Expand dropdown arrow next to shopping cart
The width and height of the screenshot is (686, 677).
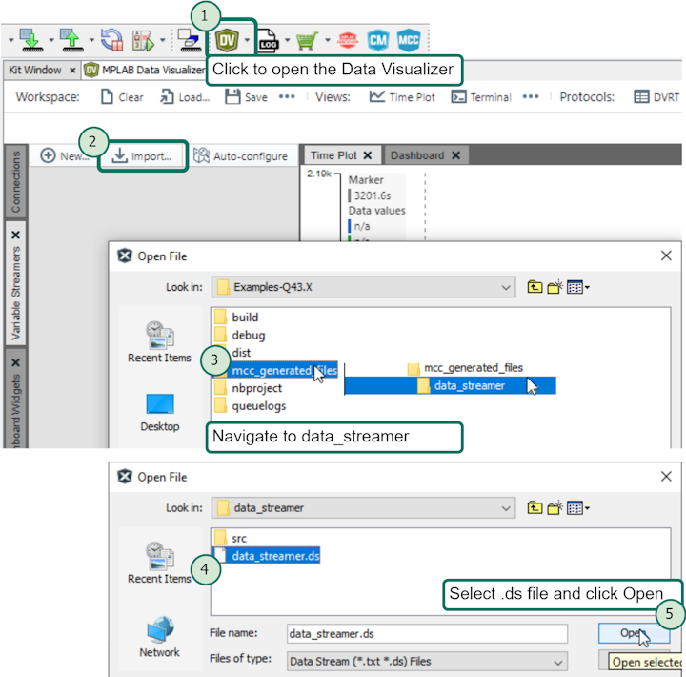[327, 40]
